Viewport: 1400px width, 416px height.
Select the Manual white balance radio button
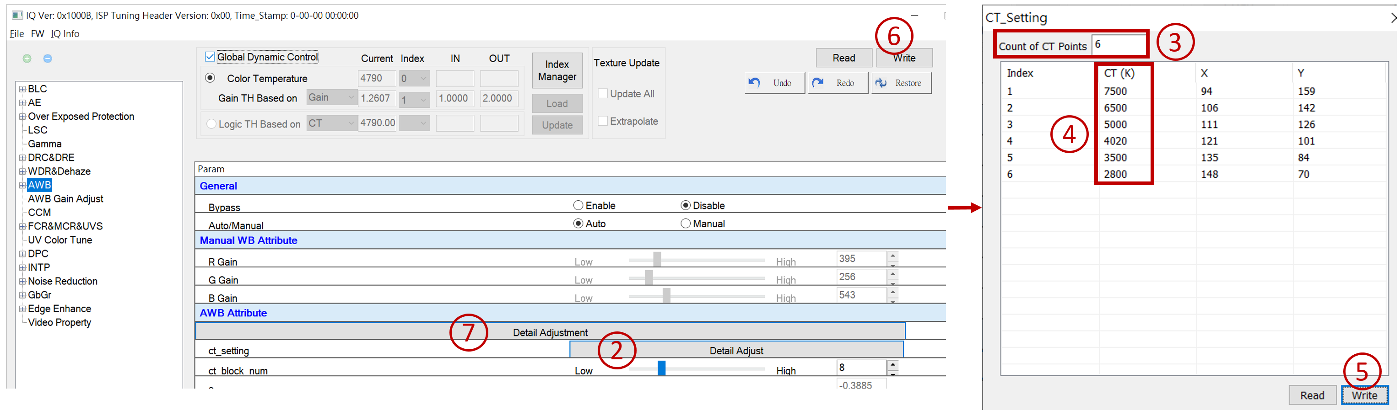(x=685, y=224)
